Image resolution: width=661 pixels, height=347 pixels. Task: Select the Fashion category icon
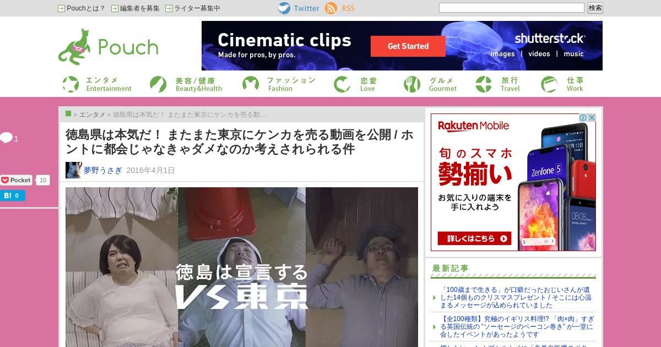pos(251,84)
